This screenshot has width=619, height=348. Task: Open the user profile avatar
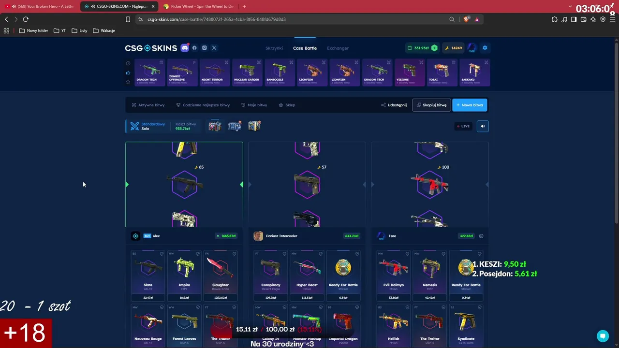472,48
